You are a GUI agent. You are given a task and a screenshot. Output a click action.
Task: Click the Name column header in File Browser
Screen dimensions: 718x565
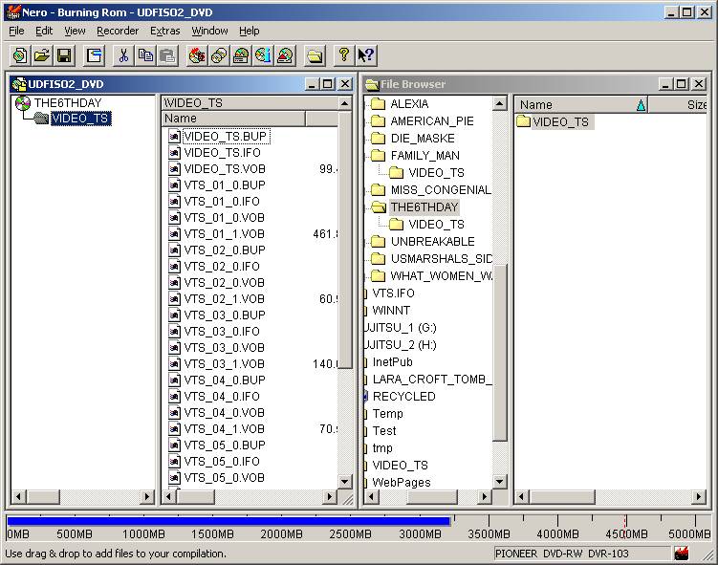[x=574, y=105]
